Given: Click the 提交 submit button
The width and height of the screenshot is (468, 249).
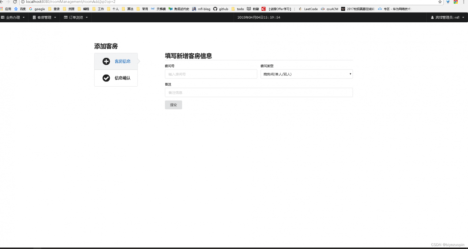Looking at the screenshot, I should [173, 105].
